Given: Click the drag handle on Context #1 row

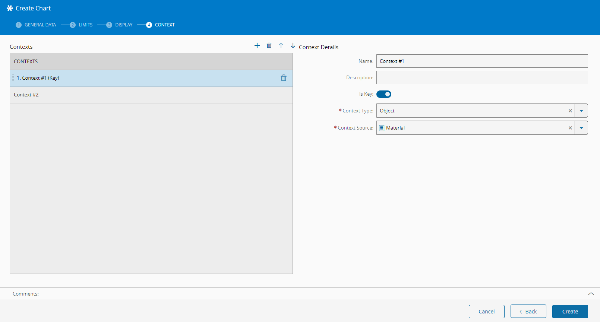Looking at the screenshot, I should [13, 78].
